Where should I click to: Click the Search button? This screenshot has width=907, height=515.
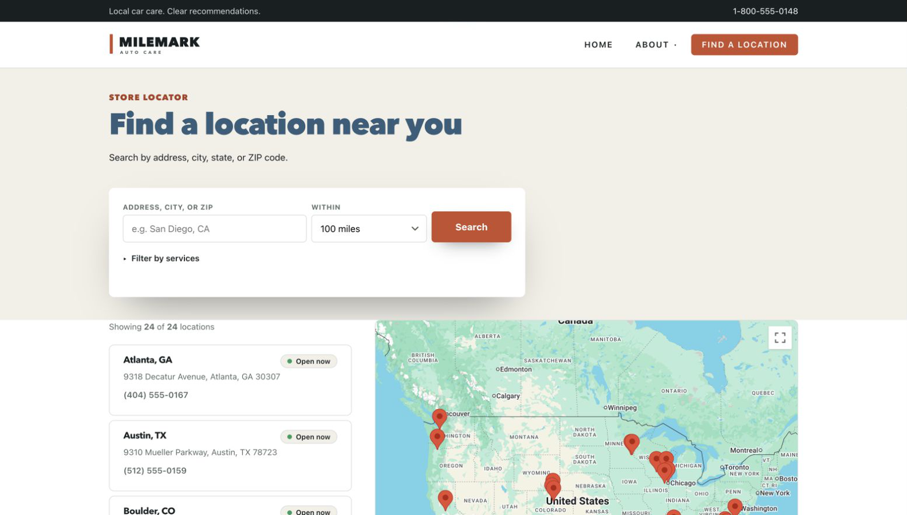point(471,227)
